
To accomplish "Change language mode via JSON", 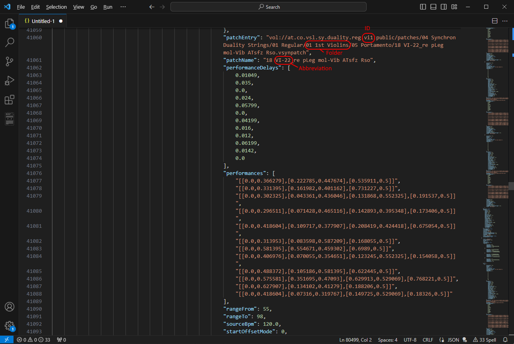I will 453,340.
